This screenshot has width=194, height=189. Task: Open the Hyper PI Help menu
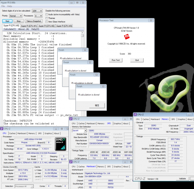click(x=9, y=6)
